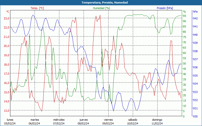Click the 'lunes' day label
Viewport: 202px width, 126px height.
pos(10,120)
